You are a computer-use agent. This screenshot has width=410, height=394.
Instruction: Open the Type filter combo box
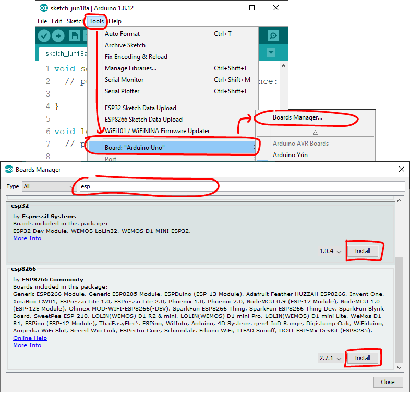pyautogui.click(x=49, y=186)
